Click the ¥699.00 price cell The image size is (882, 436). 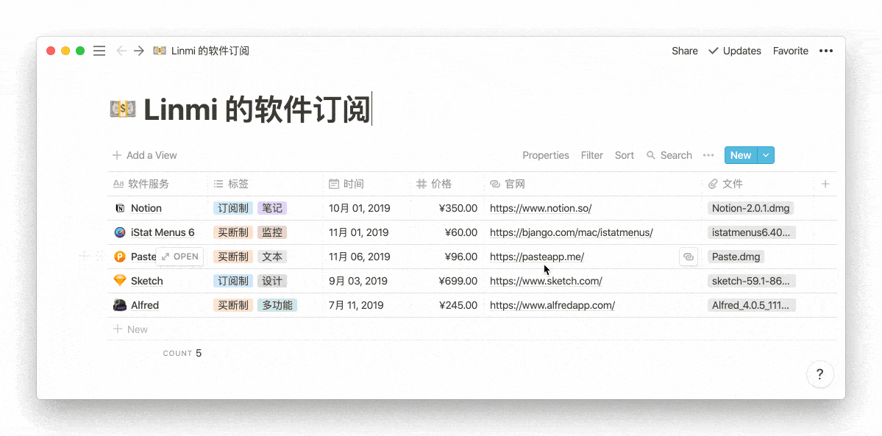pos(458,282)
